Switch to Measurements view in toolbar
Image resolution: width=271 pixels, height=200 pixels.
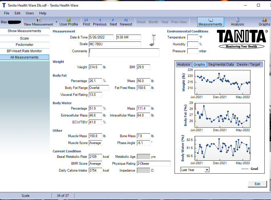(x=211, y=22)
